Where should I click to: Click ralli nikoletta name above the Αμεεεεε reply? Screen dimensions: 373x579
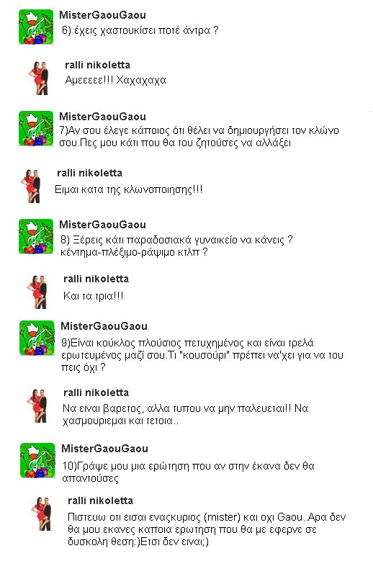[x=97, y=65]
